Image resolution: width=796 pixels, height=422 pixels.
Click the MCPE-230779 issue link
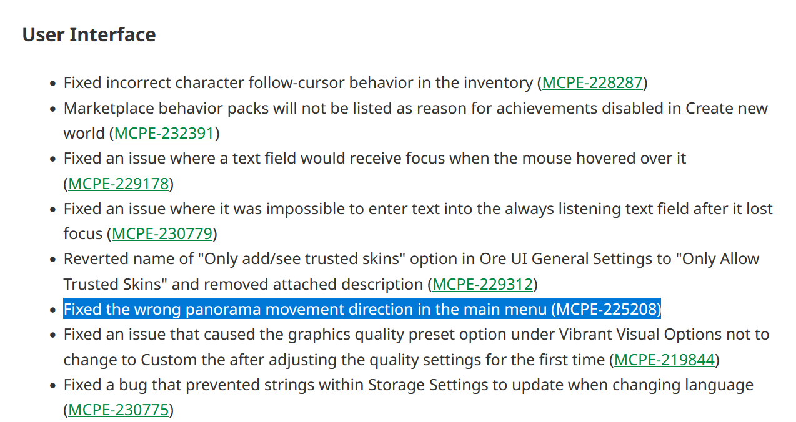[162, 234]
